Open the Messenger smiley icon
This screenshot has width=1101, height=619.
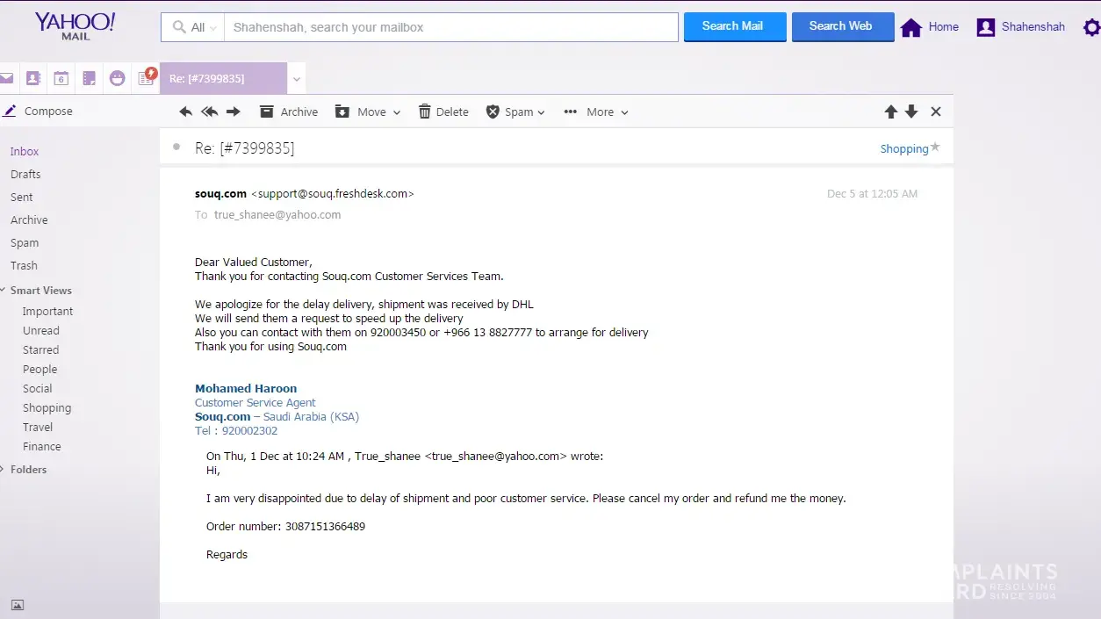[117, 78]
